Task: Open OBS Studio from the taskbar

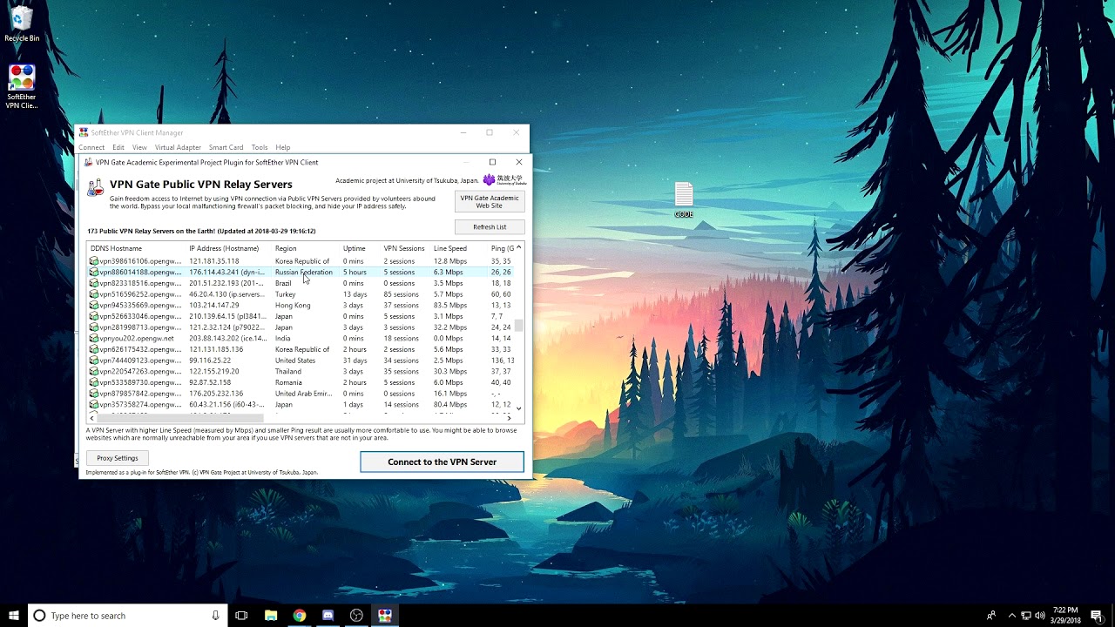Action: click(x=356, y=616)
